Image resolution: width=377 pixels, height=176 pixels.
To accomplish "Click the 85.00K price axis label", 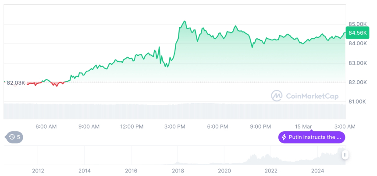I will pyautogui.click(x=358, y=24).
